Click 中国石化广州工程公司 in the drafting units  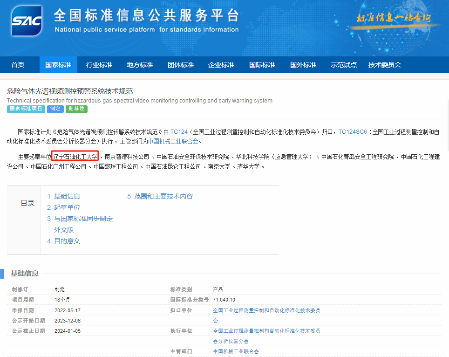pos(58,166)
